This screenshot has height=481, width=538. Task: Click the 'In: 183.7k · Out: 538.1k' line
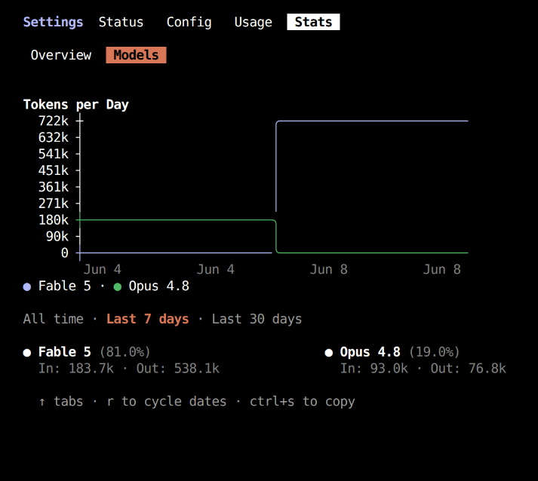click(x=129, y=368)
